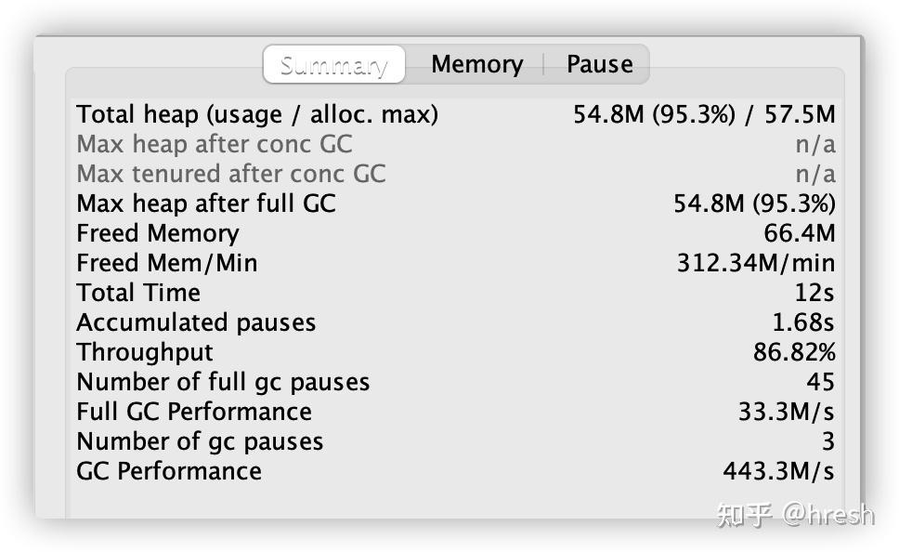The height and width of the screenshot is (552, 899).
Task: Open the Pause tab
Action: point(599,65)
